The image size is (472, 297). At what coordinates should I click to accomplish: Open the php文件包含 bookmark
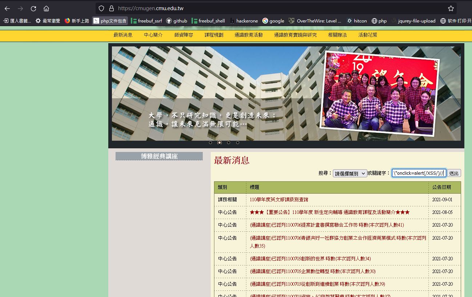110,21
